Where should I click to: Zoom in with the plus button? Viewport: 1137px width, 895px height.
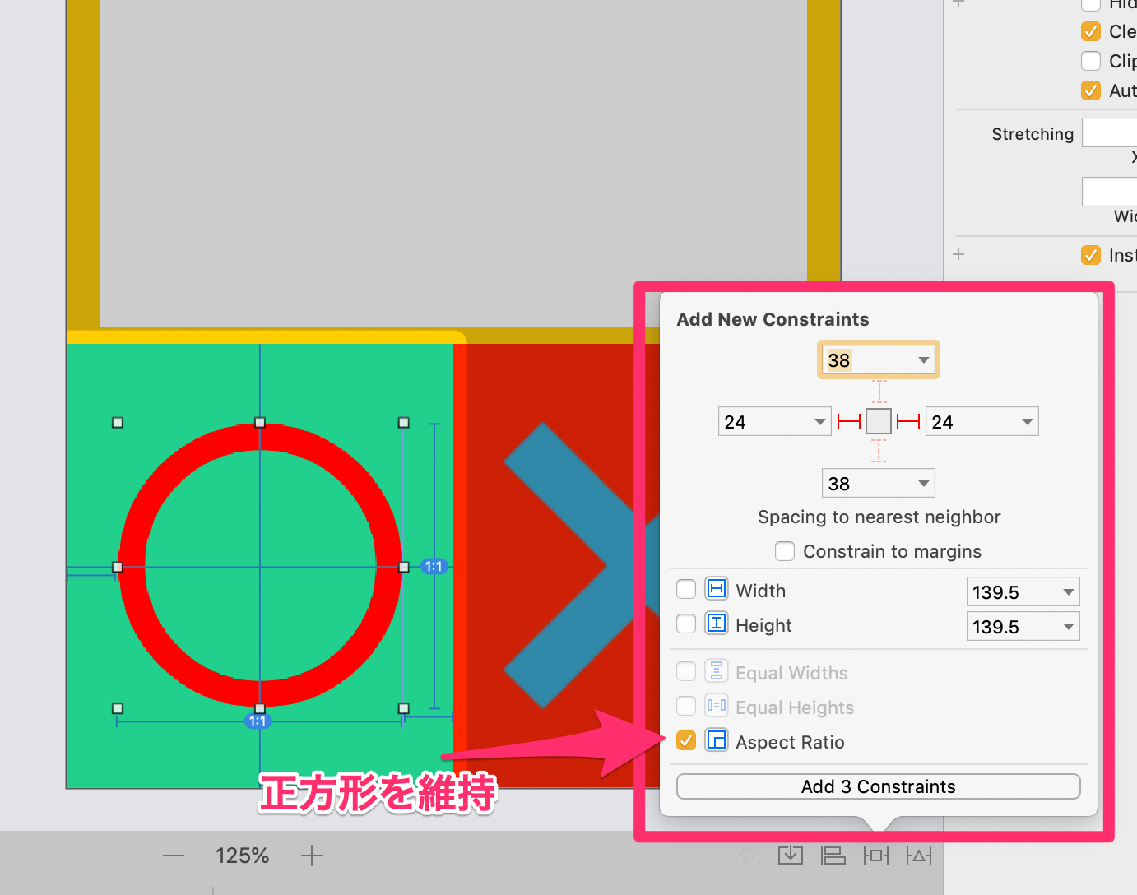tap(311, 856)
